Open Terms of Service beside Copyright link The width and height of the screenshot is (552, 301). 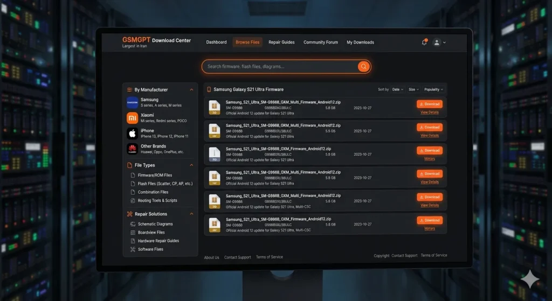pyautogui.click(x=434, y=255)
